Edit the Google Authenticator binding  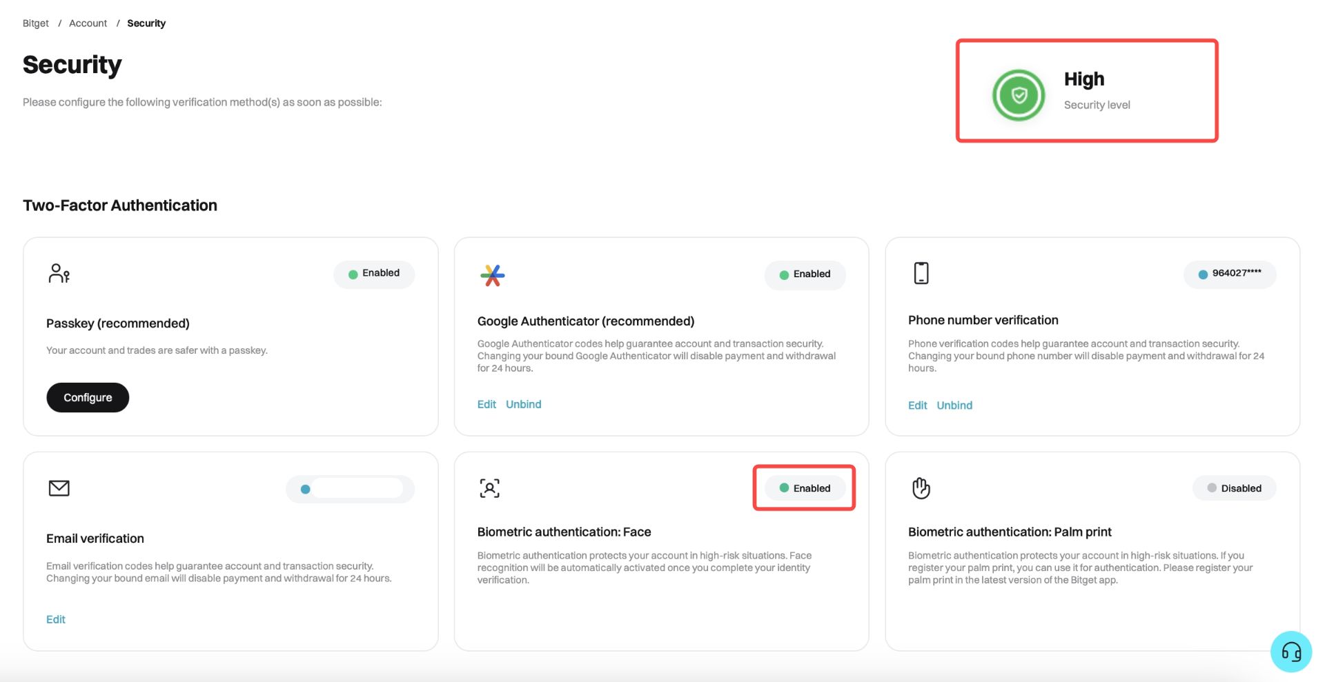487,405
